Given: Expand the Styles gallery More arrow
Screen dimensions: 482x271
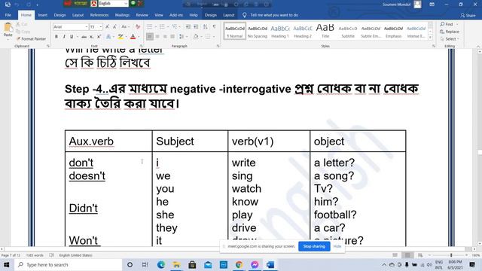Looking at the screenshot, I should point(430,38).
